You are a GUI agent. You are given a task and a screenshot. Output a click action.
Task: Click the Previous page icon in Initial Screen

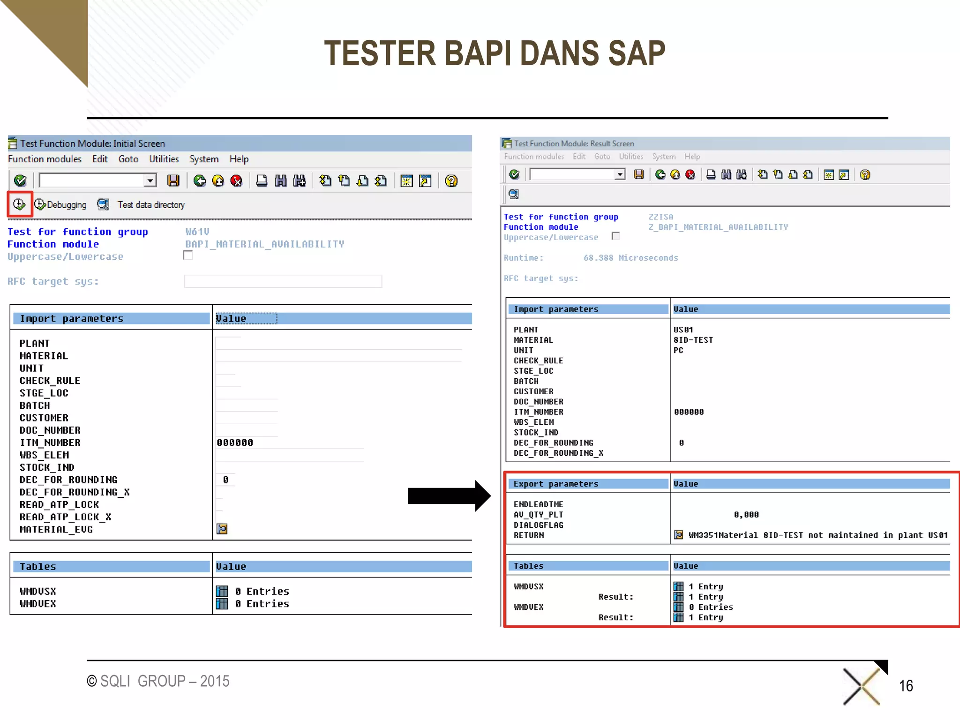coord(344,180)
